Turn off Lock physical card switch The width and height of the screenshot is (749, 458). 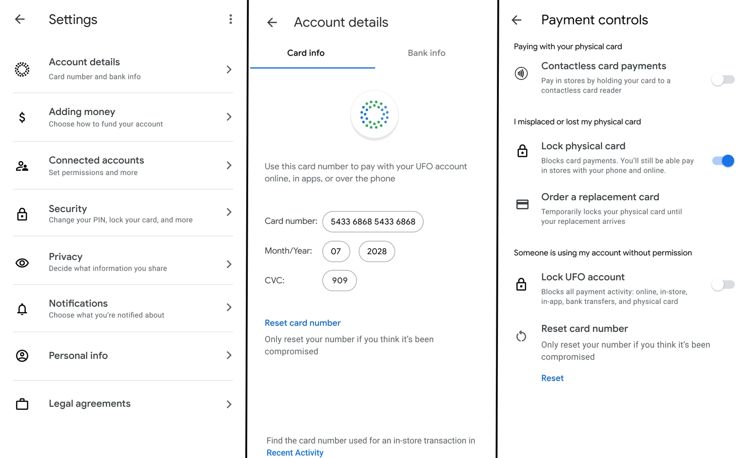(x=723, y=161)
